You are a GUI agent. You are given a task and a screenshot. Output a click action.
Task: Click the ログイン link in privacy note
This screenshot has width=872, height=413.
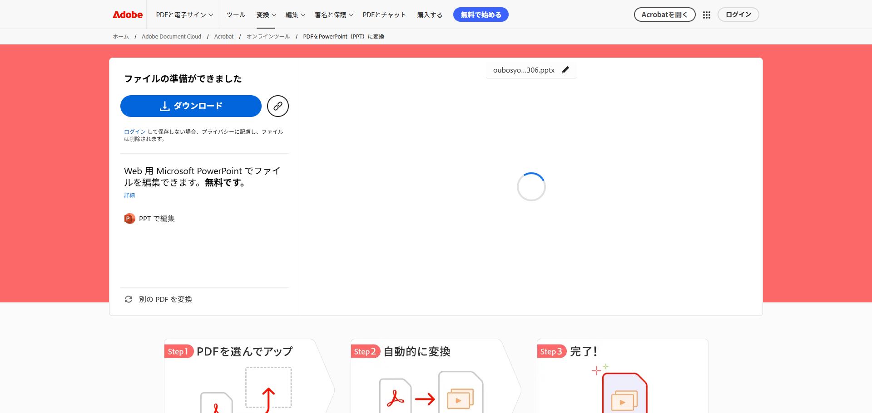[x=135, y=131]
